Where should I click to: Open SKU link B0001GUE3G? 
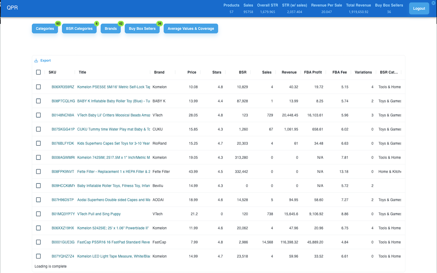63,242
